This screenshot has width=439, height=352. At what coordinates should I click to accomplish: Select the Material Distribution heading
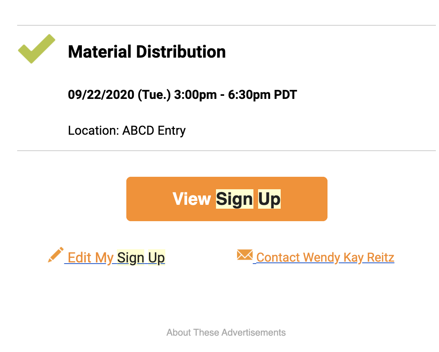147,52
